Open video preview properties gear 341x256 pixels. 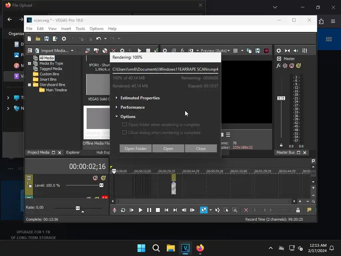point(165,51)
